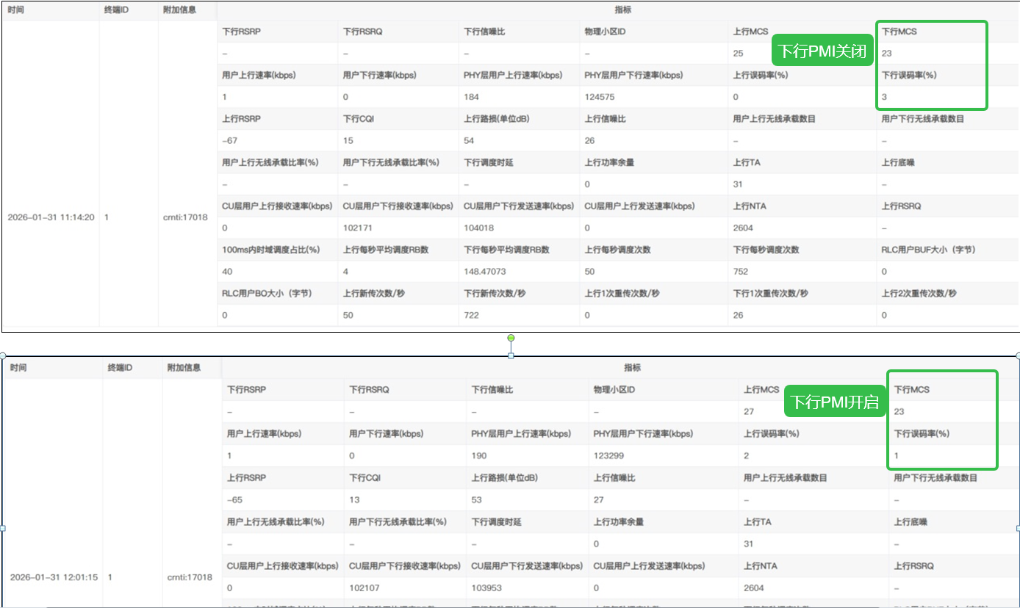Click the 下行1次重传次数/秒 value 26
This screenshot has height=608, width=1020.
pyautogui.click(x=738, y=315)
